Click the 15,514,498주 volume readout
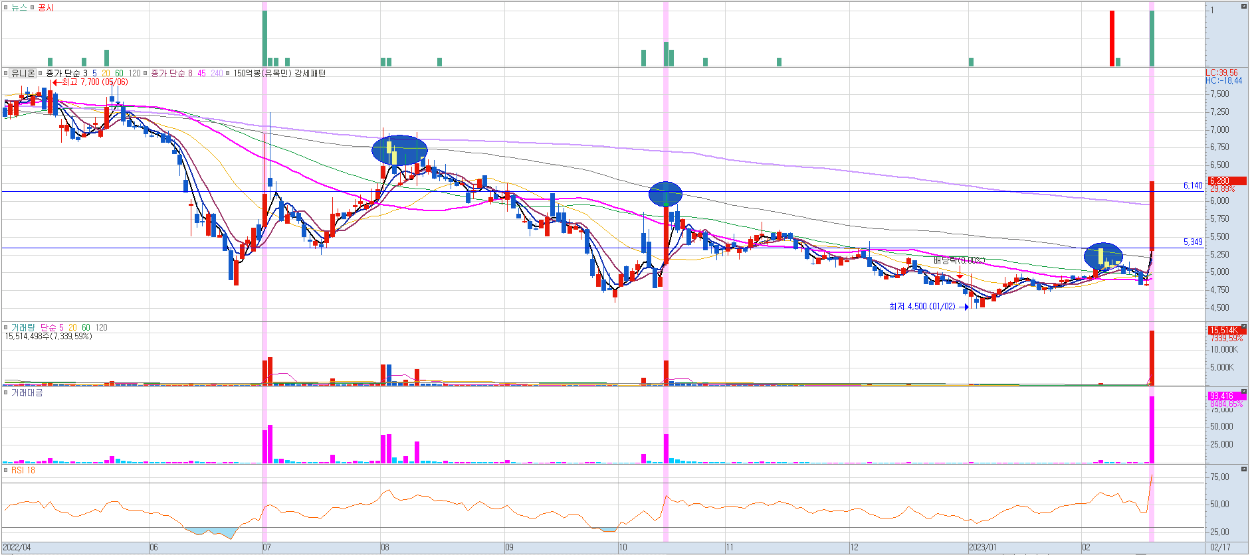 (x=49, y=337)
